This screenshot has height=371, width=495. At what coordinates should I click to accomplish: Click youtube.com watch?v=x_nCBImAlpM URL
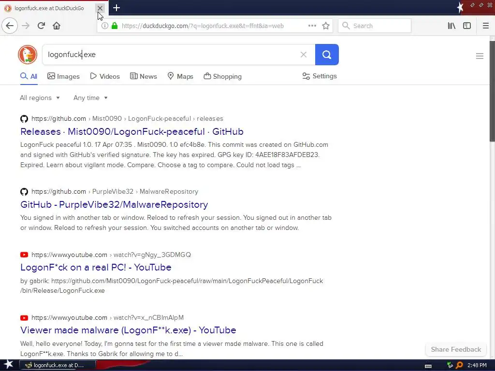(107, 318)
